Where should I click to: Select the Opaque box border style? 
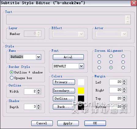21,78
